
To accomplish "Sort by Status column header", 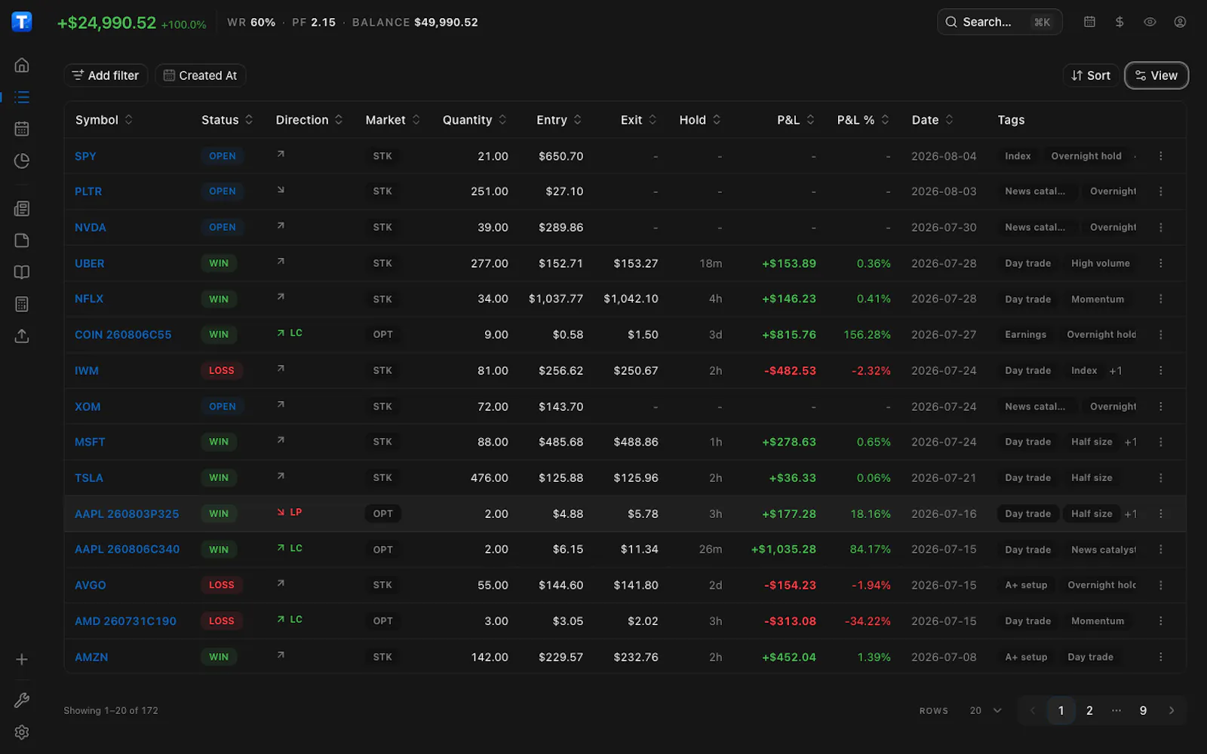I will [227, 120].
